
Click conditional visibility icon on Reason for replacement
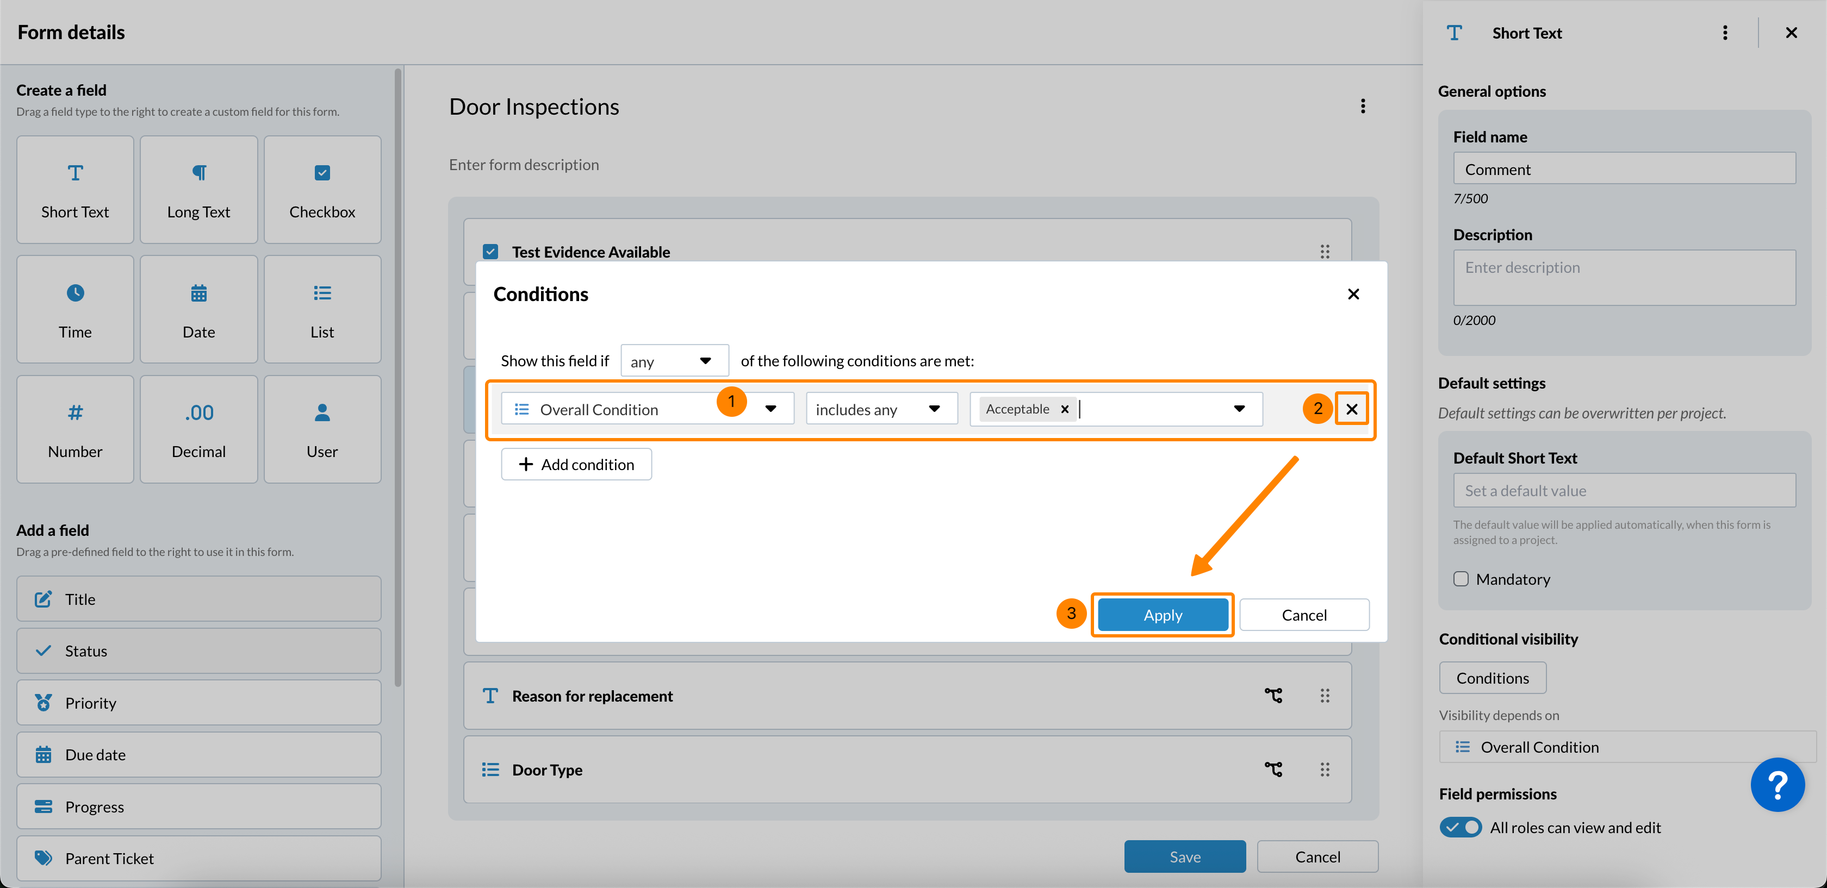pos(1273,696)
